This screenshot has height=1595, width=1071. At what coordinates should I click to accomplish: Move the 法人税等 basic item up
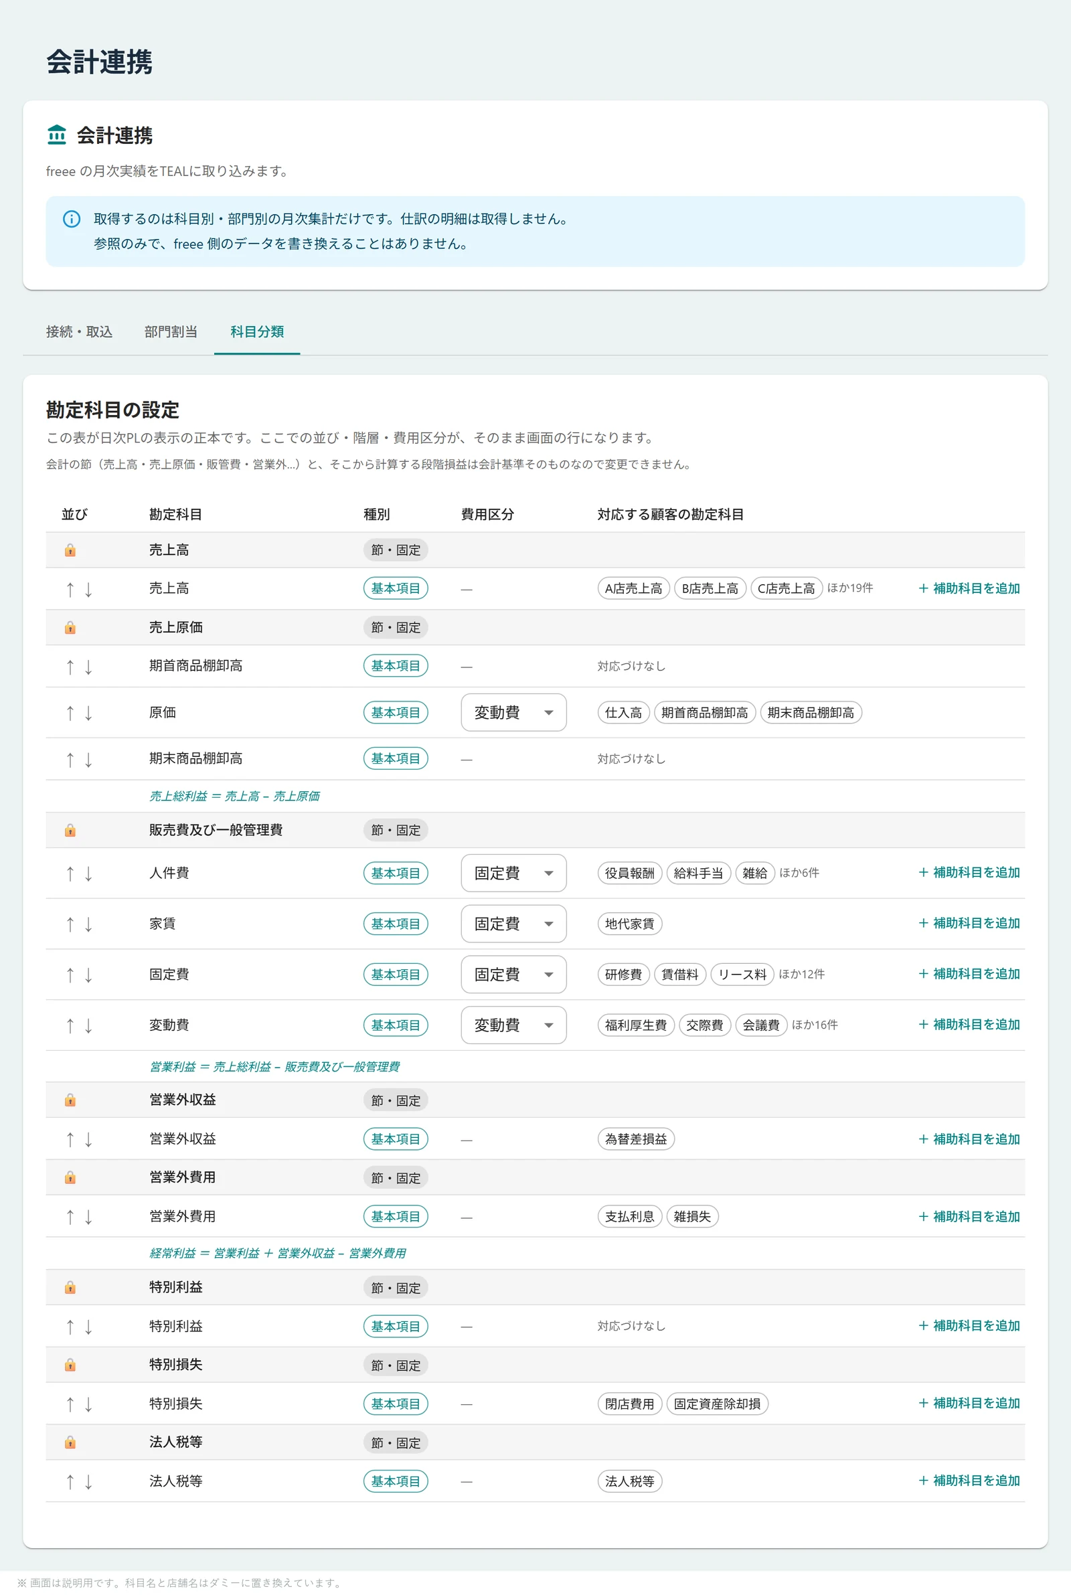70,1482
